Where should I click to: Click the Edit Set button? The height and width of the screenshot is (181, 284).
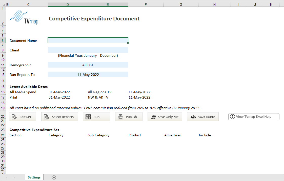click(23, 117)
